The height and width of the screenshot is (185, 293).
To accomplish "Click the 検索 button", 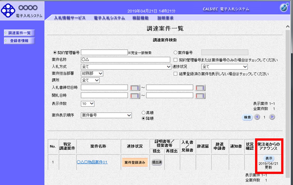I will (247, 117).
